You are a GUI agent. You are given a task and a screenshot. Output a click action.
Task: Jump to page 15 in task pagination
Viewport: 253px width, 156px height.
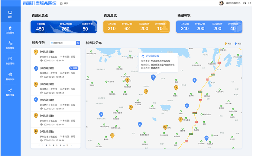coord(67,145)
